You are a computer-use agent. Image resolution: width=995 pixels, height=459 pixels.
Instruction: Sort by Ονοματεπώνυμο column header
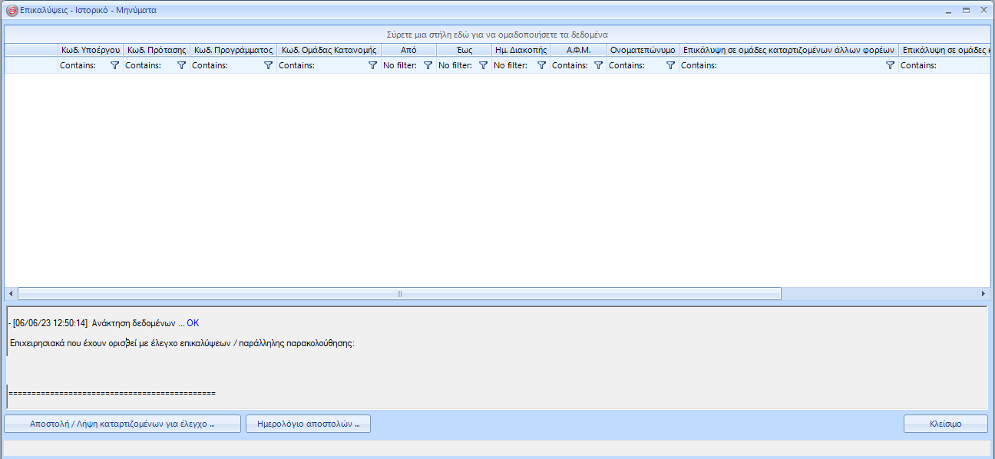(643, 50)
